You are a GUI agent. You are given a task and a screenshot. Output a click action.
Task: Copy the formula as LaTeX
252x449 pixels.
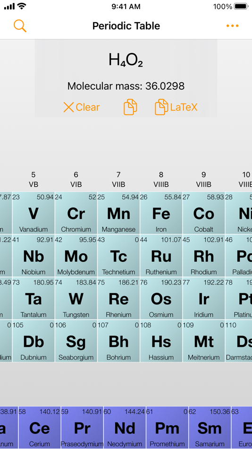[176, 107]
